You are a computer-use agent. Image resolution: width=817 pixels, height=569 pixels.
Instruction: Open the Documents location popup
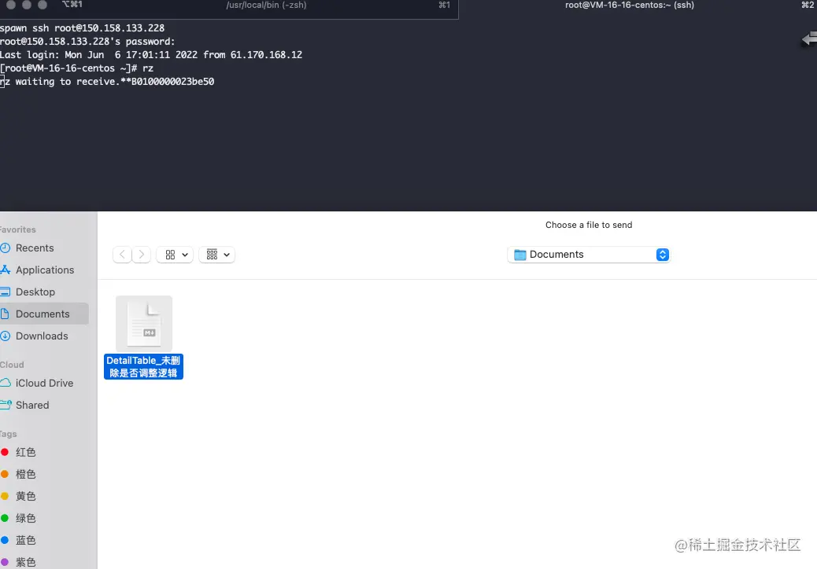[x=588, y=255]
